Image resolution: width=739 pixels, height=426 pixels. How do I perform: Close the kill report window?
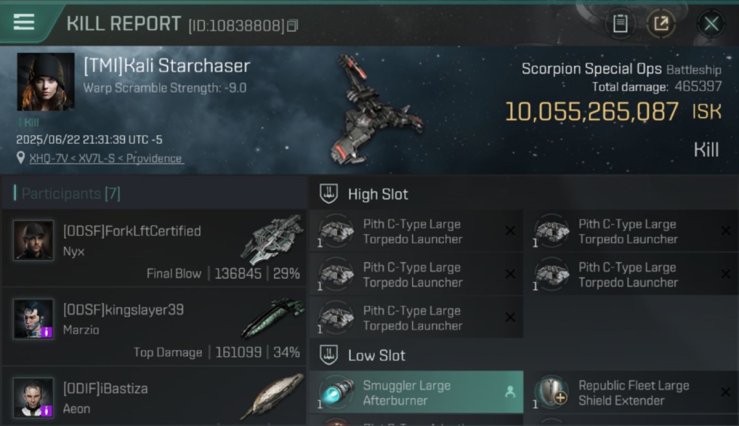711,24
